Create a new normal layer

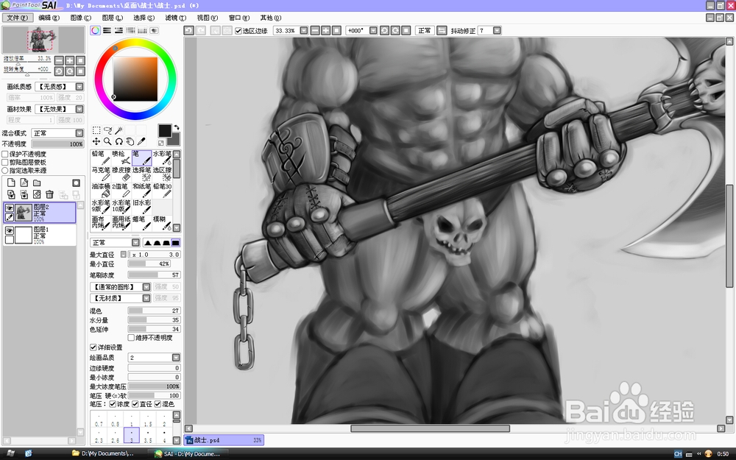click(x=11, y=183)
